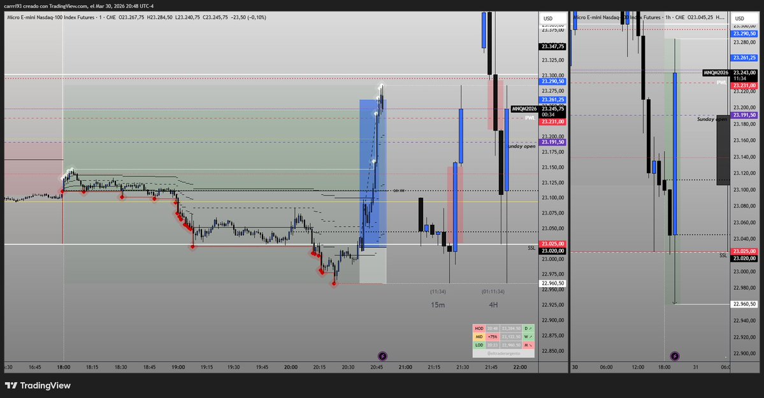764x398 pixels.
Task: Click the SSL label on the 1-minute chart
Action: tap(531, 248)
